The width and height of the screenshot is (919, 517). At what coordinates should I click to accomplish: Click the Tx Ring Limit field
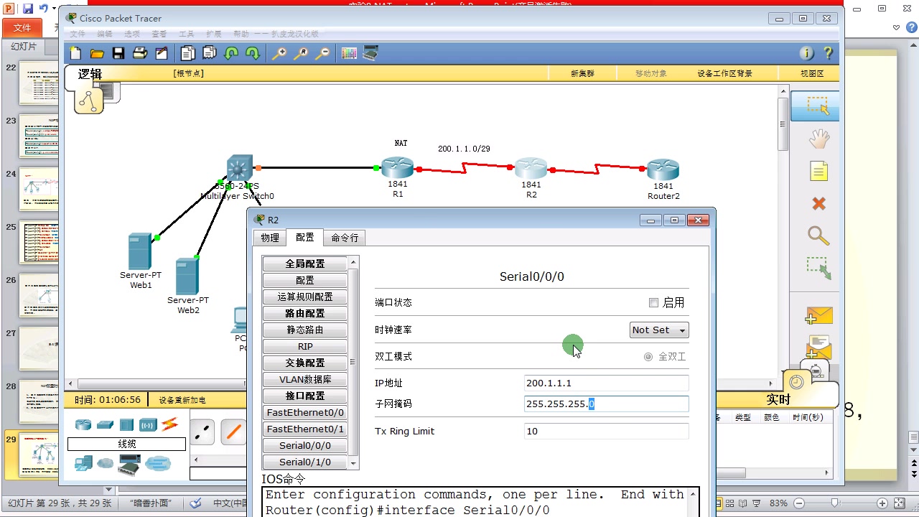coord(607,432)
